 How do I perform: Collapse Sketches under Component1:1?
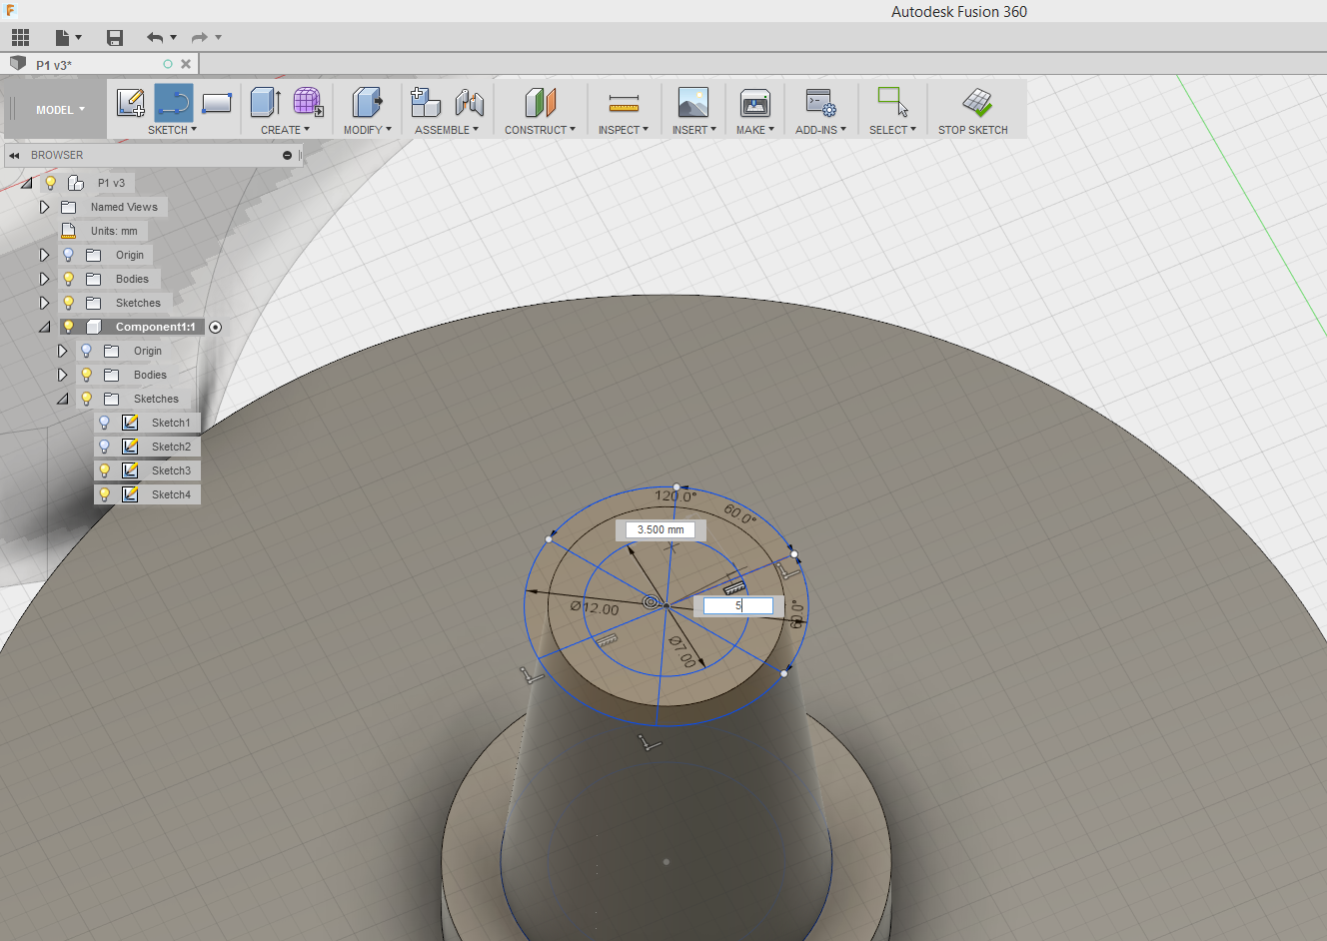62,399
